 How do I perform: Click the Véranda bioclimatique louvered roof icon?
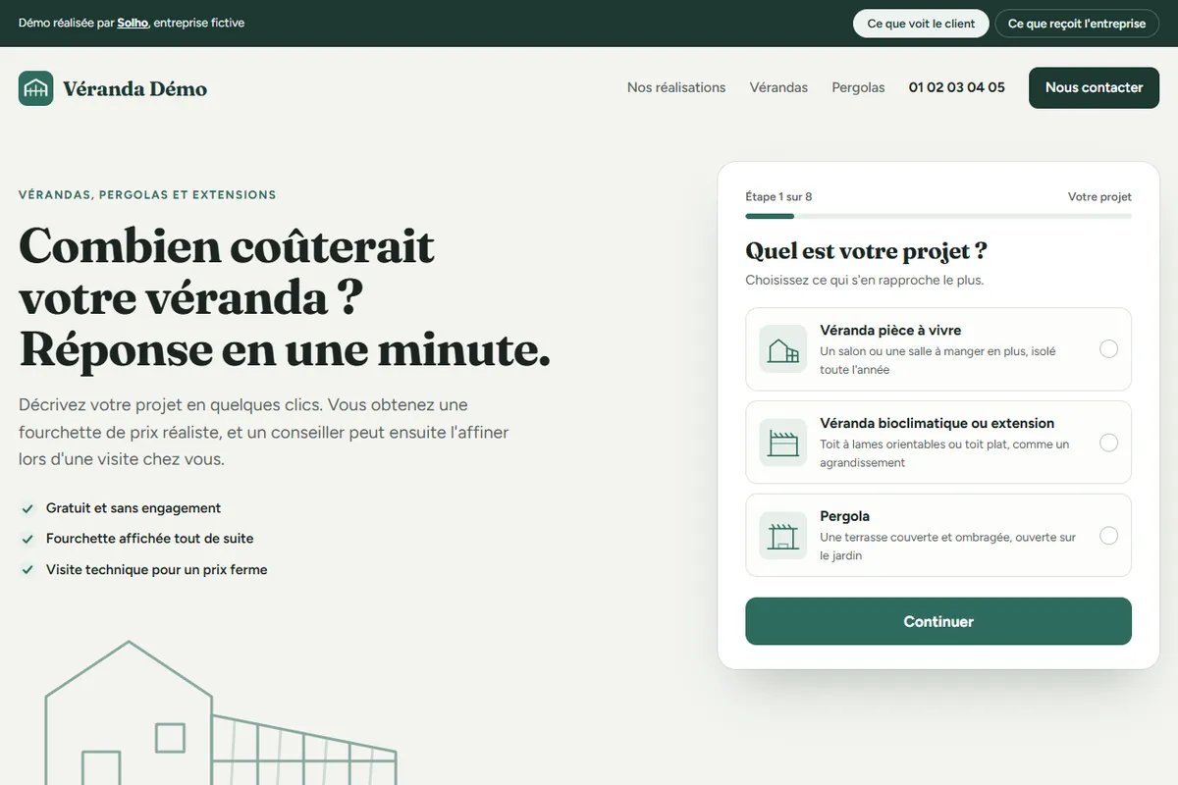(x=782, y=443)
